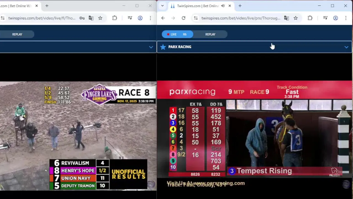
Task: Reload page in right browser window
Action: [x=183, y=18]
